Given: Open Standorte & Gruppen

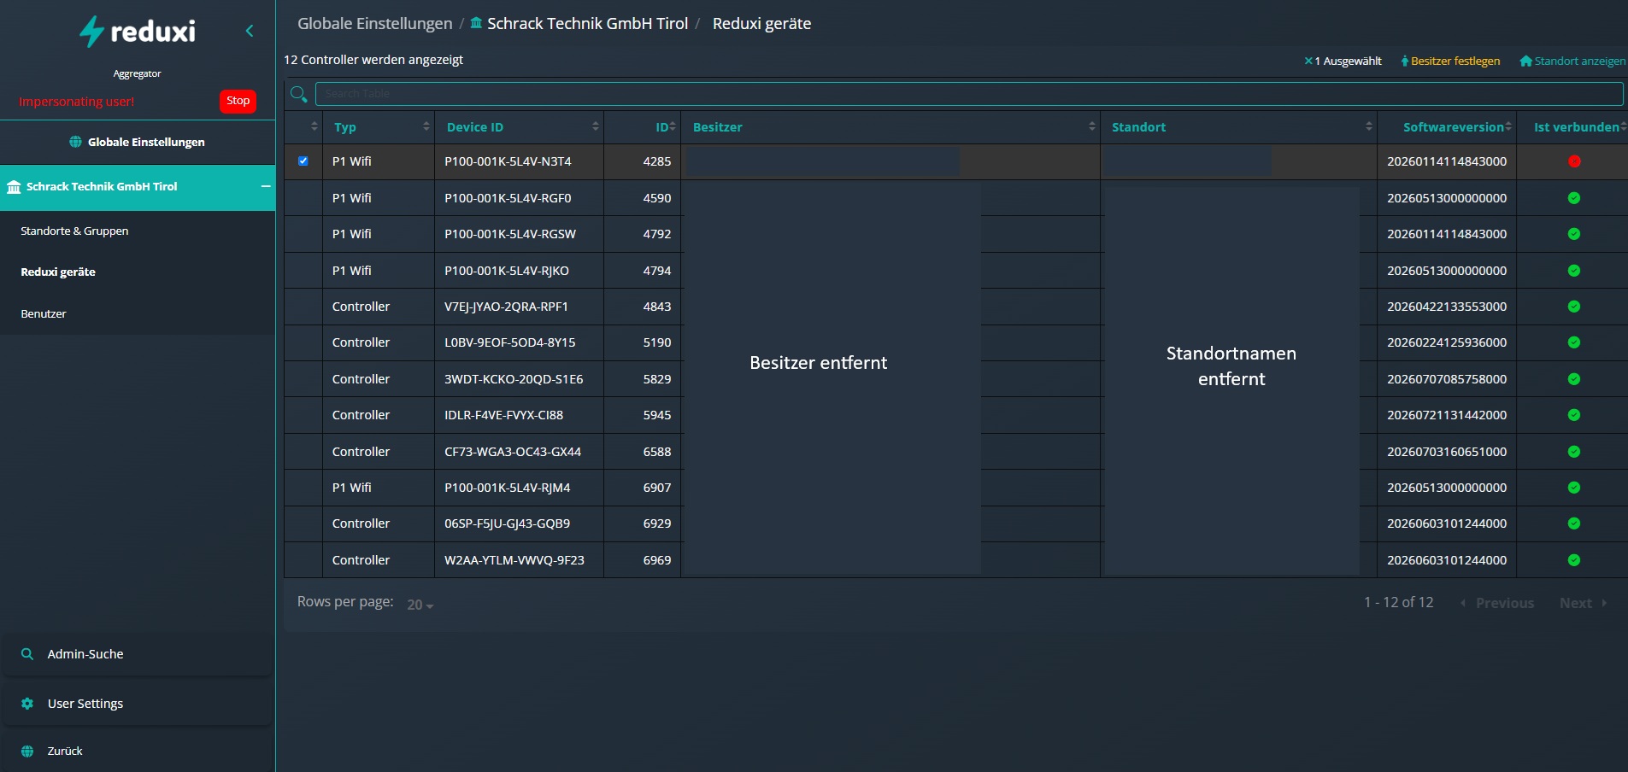Looking at the screenshot, I should click(x=74, y=231).
